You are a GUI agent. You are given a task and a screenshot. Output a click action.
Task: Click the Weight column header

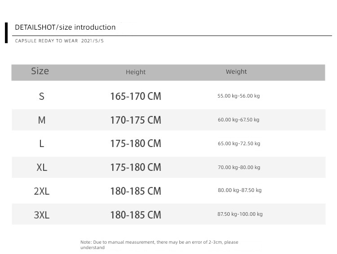[x=236, y=71]
